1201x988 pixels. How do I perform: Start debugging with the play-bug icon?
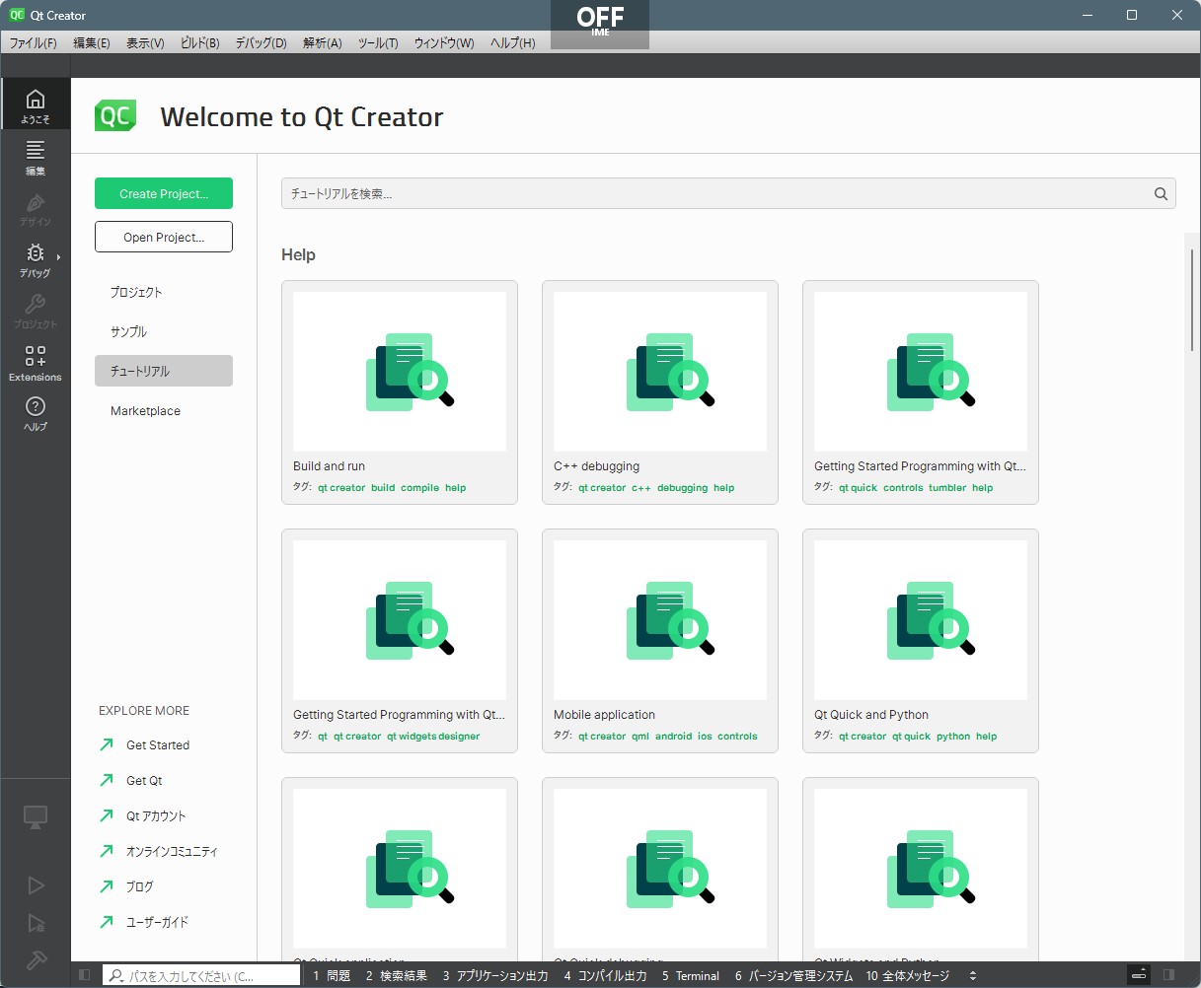[36, 923]
